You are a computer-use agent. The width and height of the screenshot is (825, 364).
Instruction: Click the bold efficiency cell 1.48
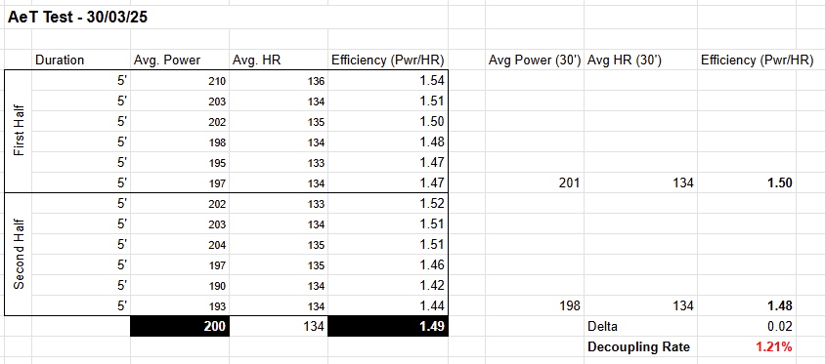pos(747,305)
